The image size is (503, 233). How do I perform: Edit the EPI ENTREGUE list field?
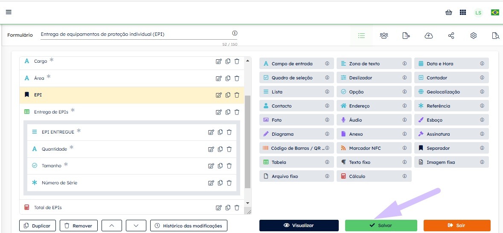click(211, 132)
